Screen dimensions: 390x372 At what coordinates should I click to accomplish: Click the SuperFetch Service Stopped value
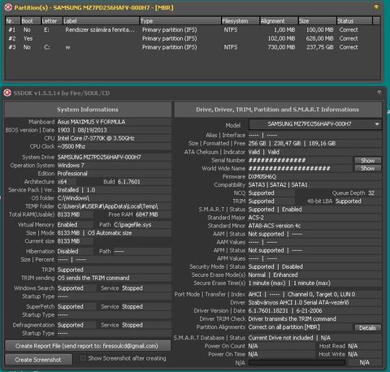pos(132,306)
